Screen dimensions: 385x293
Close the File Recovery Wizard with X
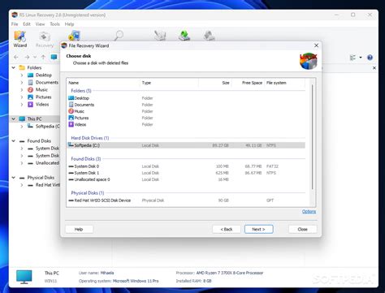[316, 45]
